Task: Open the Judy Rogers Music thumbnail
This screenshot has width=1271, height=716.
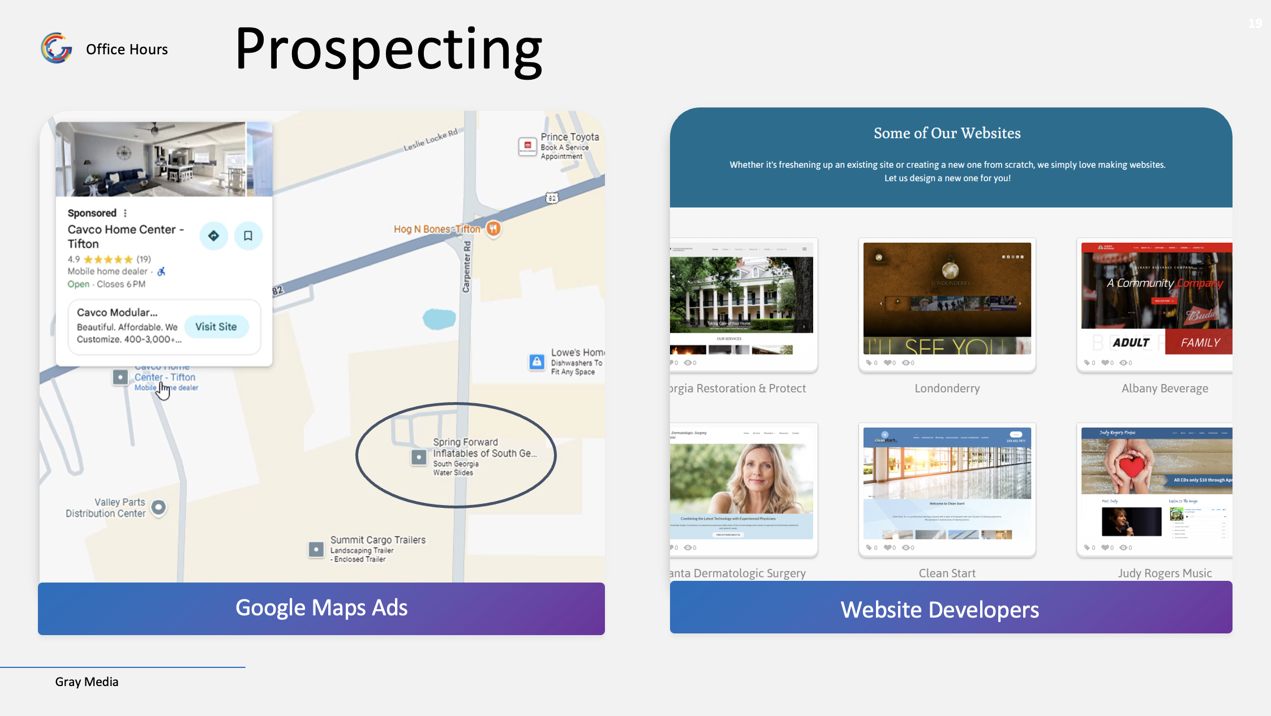Action: [1156, 484]
